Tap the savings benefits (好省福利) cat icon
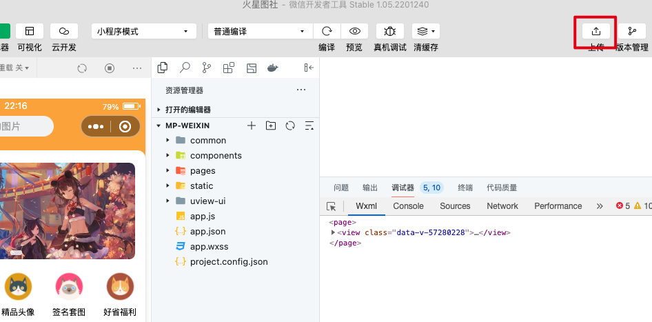Screen dimensions: 652x322 [x=120, y=287]
